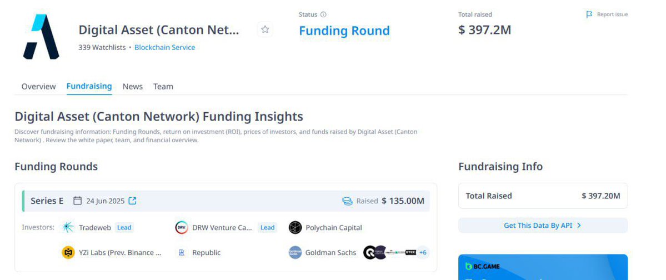Click the Funding Round status link
The height and width of the screenshot is (280, 666).
point(344,31)
